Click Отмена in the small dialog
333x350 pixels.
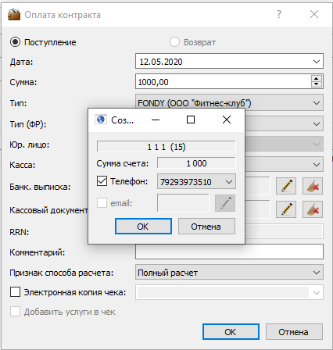click(x=206, y=227)
